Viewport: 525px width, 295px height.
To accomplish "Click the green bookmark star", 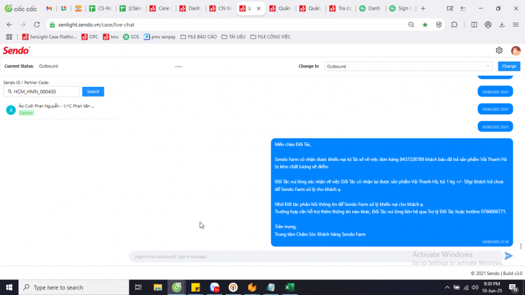I will pyautogui.click(x=425, y=25).
